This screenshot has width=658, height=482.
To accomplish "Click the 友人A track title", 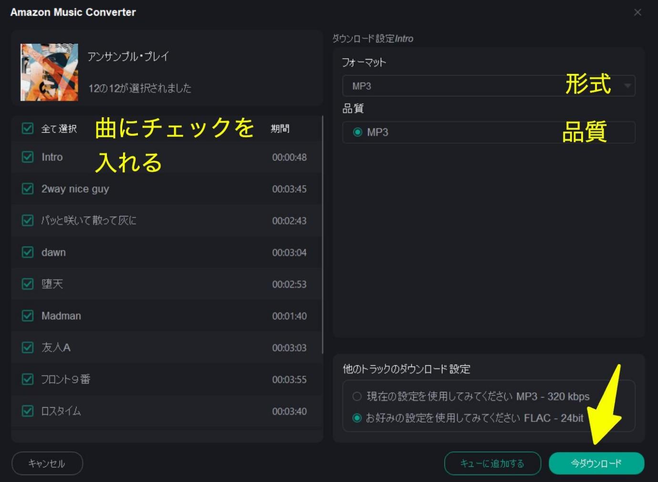I will (x=56, y=347).
